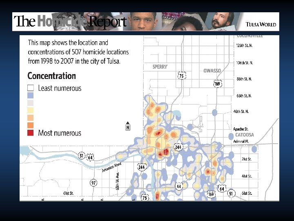The image size is (294, 221).
Task: Click the Least numerous label
Action: pyautogui.click(x=60, y=88)
